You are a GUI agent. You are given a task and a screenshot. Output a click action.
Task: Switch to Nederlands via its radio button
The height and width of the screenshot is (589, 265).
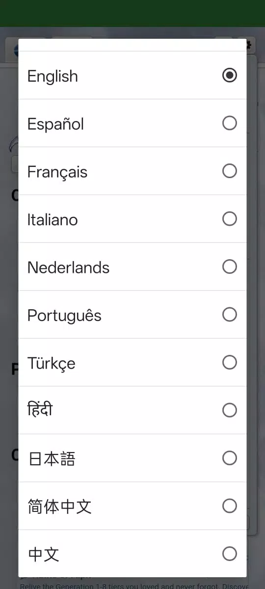coord(230,267)
